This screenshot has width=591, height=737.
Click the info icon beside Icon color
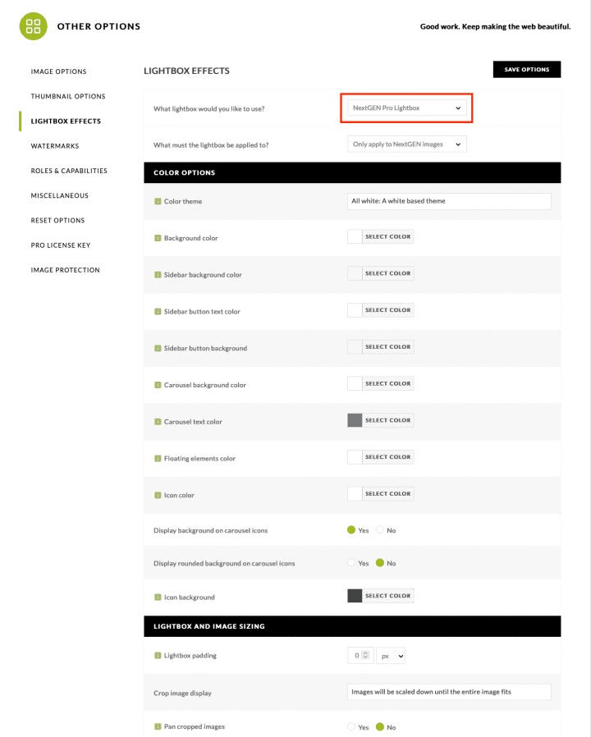[158, 495]
